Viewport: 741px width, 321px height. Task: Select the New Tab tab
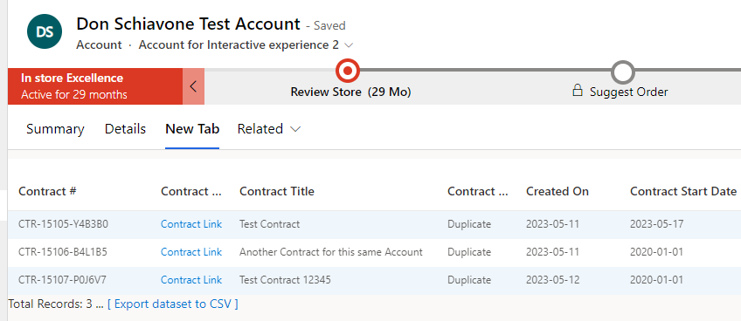192,129
